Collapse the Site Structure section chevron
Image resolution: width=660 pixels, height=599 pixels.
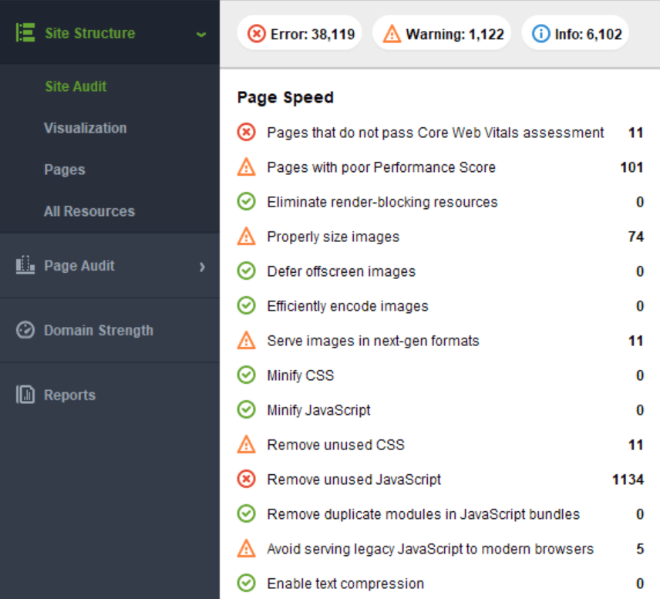[x=201, y=34]
